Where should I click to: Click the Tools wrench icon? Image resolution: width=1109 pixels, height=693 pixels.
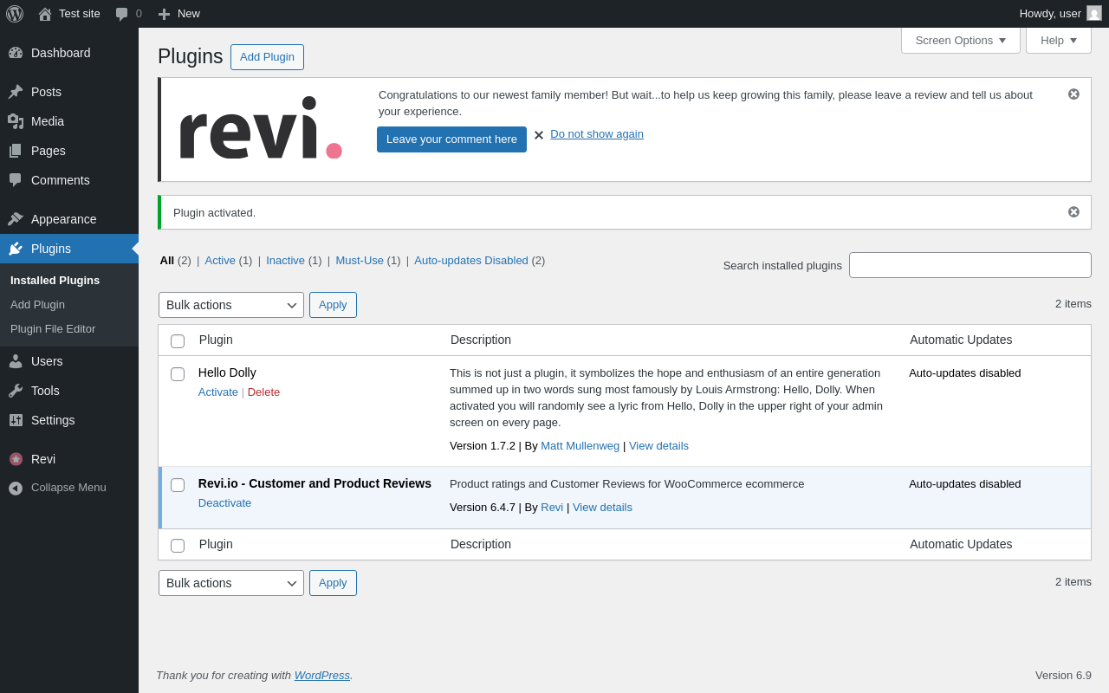(x=16, y=391)
